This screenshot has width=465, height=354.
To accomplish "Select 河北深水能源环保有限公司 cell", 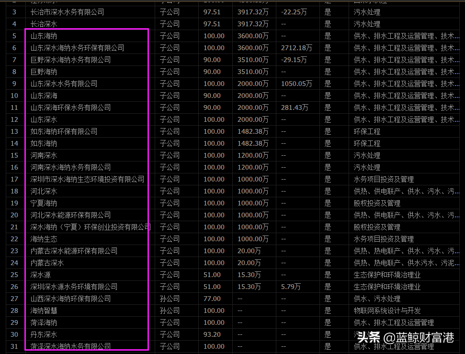I will pyautogui.click(x=70, y=215).
